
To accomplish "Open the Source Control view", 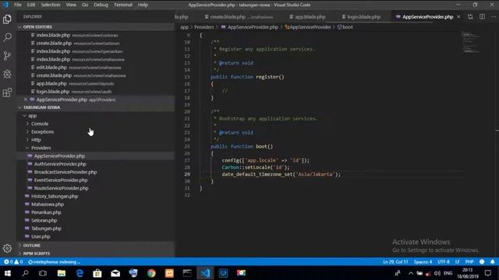I will (x=7, y=56).
